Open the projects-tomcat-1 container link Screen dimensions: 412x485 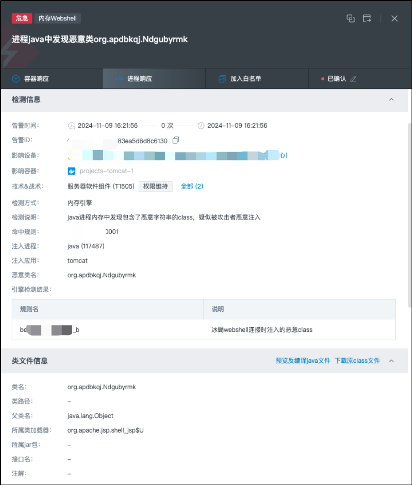pyautogui.click(x=106, y=171)
